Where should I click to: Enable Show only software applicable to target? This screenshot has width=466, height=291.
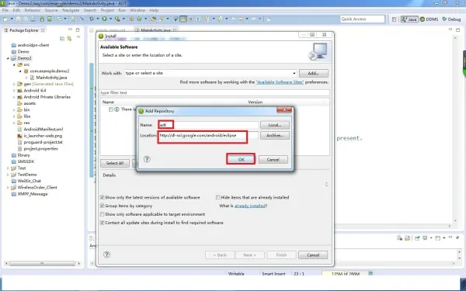102,214
